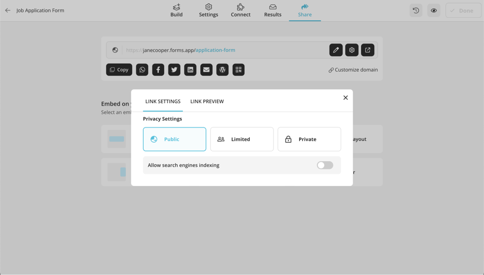484x275 pixels.
Task: Click the globe icon in URL bar
Action: 115,50
